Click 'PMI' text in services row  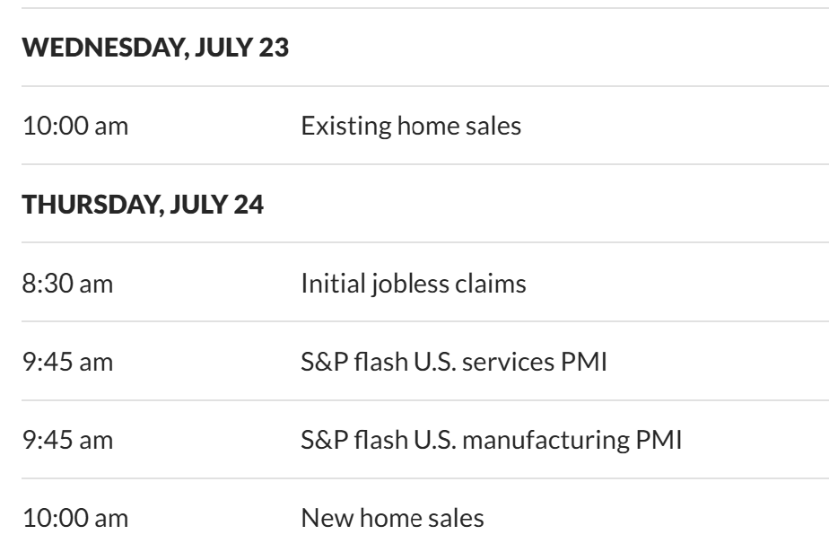click(x=588, y=363)
